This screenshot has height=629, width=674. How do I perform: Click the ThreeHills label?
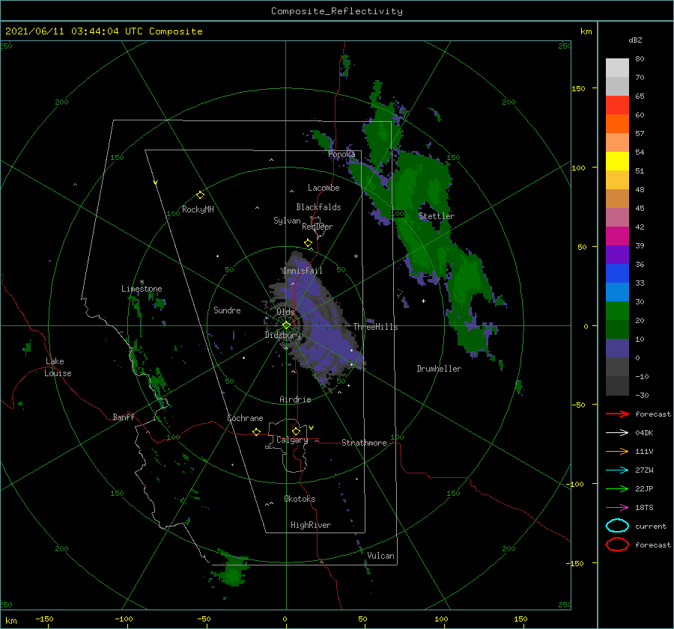[376, 327]
